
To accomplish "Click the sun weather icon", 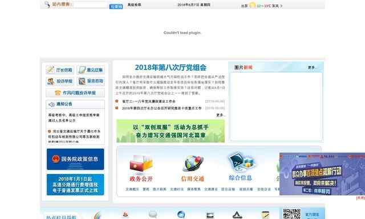I will (x=252, y=5).
